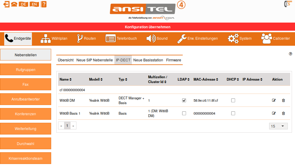Screen dimensions: 295x167
Task: Edit the W80B Basis 1 entry
Action: click(274, 113)
